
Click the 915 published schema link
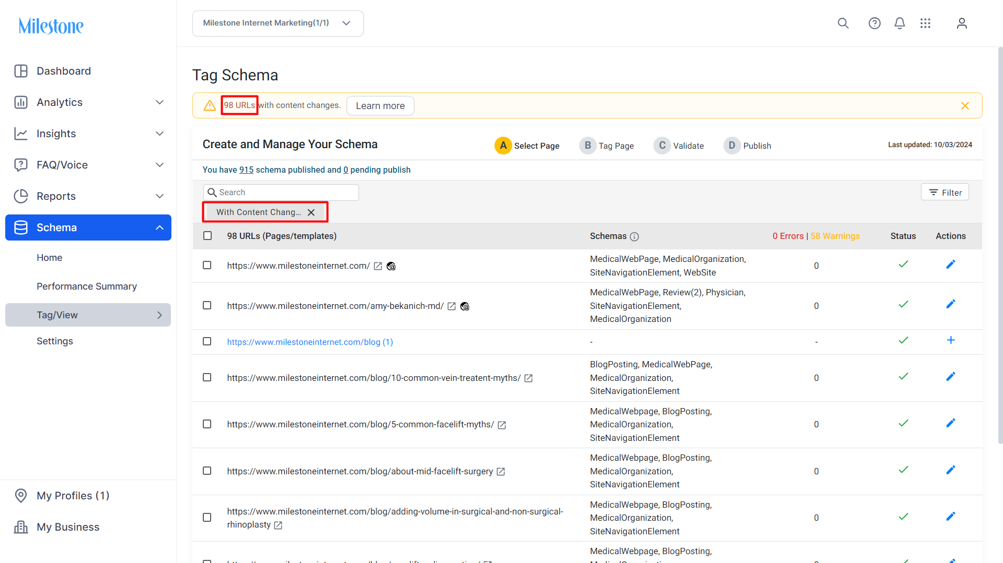click(246, 170)
